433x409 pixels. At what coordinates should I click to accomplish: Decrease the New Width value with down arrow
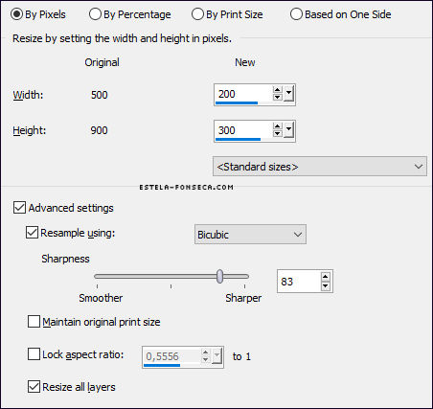277,97
